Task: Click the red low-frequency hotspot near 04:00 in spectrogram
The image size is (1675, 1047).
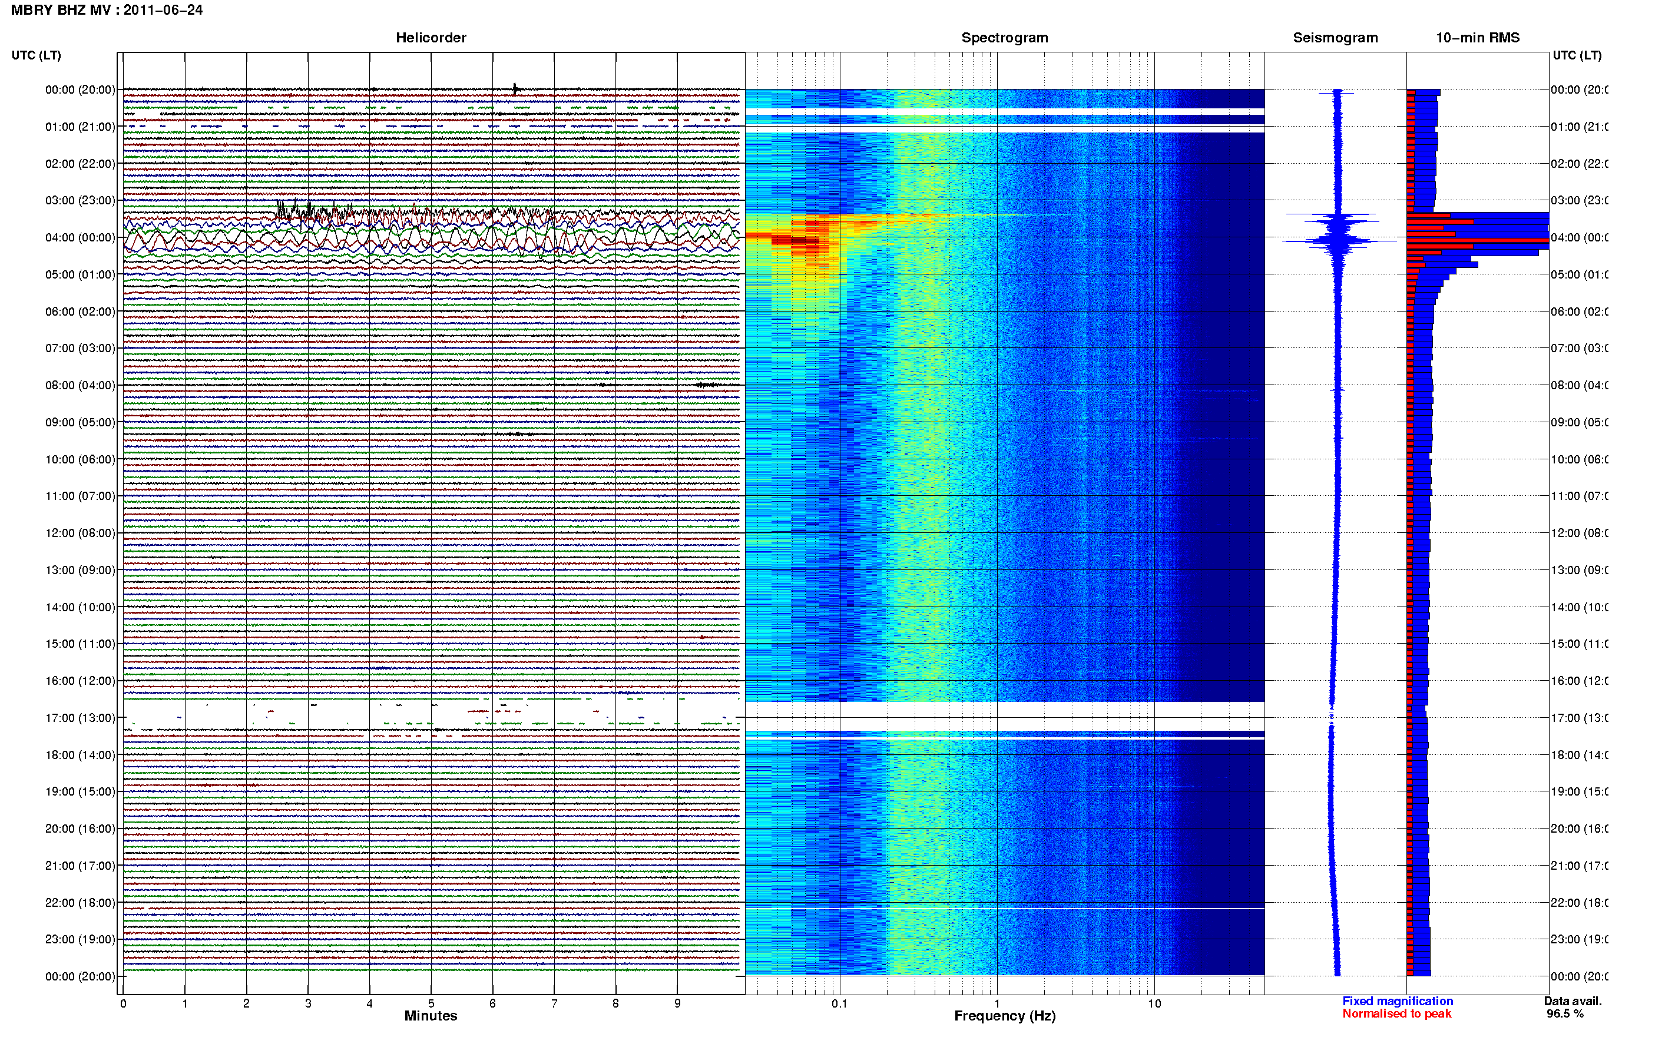Action: 796,240
